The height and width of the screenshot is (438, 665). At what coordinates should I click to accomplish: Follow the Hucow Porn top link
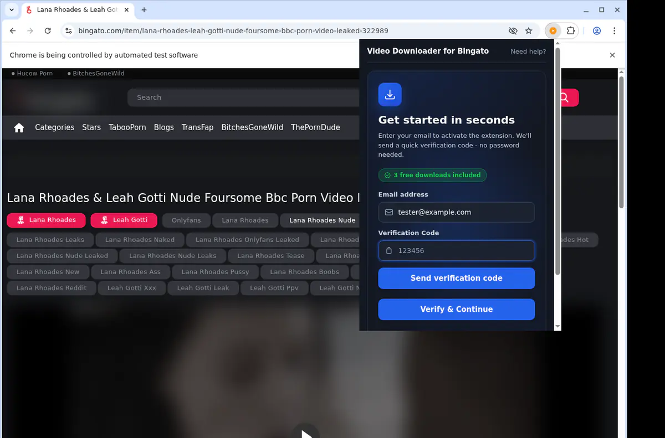pos(34,73)
